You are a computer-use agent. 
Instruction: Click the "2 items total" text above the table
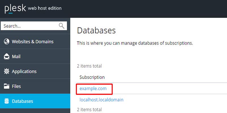point(89,66)
